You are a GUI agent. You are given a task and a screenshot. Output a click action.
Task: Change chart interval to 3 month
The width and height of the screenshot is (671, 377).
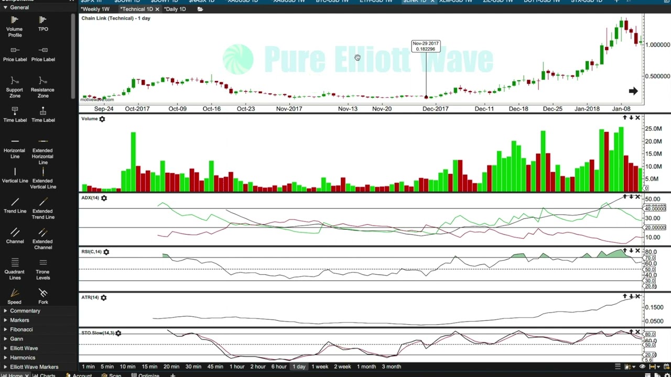[x=391, y=367]
